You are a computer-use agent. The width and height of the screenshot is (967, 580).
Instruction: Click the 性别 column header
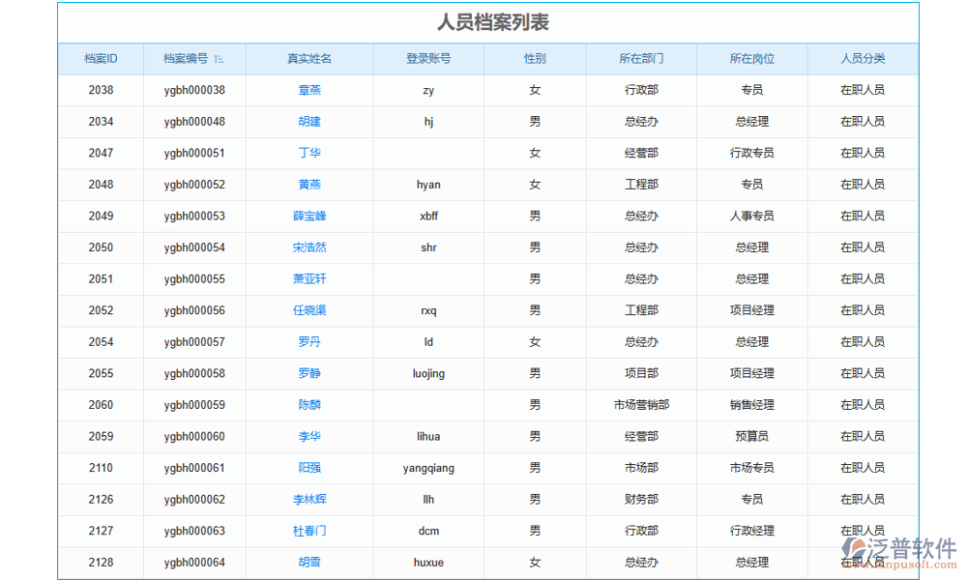point(535,58)
